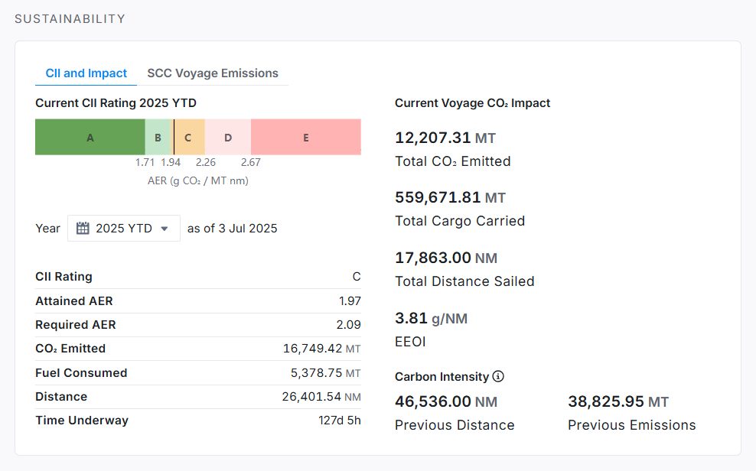Click the green A rating segment
The image size is (756, 471).
pos(90,138)
